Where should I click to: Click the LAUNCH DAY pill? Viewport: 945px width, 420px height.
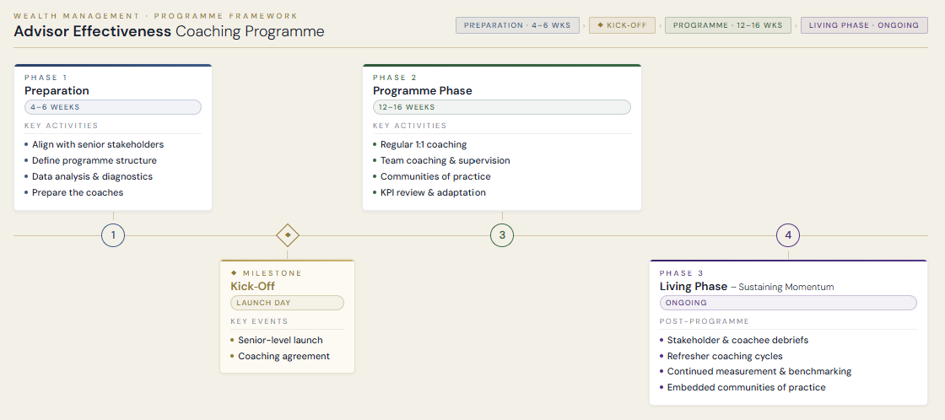click(287, 303)
